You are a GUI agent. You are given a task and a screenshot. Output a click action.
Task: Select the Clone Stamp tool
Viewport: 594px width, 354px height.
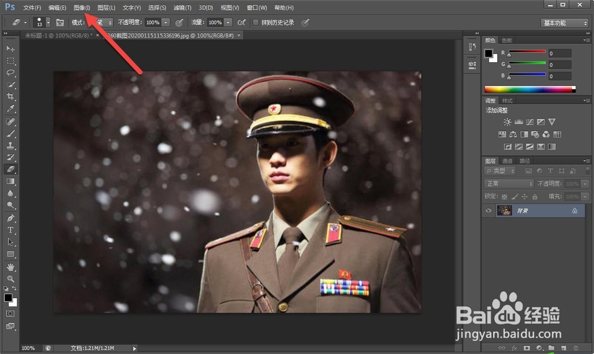point(10,146)
